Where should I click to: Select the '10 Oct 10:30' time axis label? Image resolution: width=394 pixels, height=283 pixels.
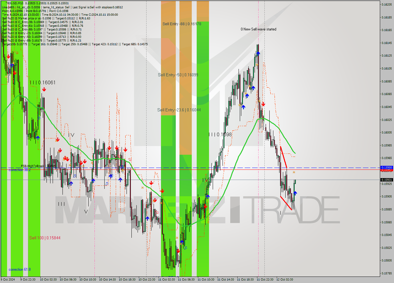pyautogui.click(x=88, y=280)
